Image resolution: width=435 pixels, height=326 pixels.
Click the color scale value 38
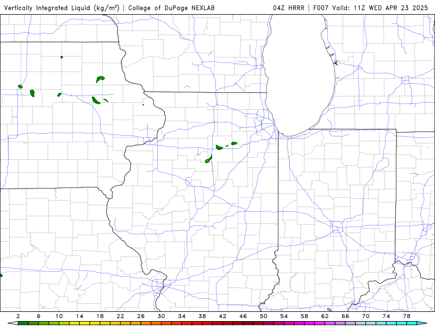pyautogui.click(x=202, y=316)
